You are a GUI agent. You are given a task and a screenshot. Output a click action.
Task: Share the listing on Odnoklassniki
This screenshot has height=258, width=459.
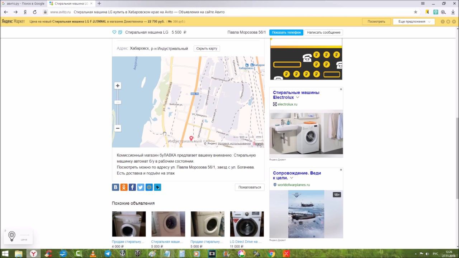(x=124, y=187)
